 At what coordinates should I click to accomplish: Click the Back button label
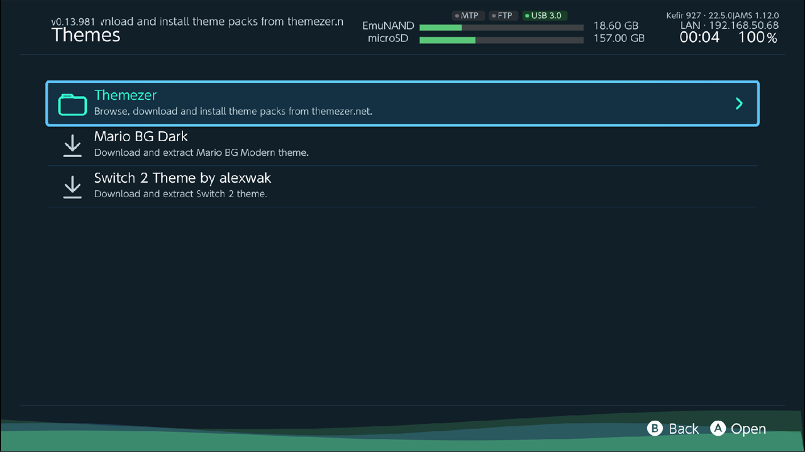684,429
